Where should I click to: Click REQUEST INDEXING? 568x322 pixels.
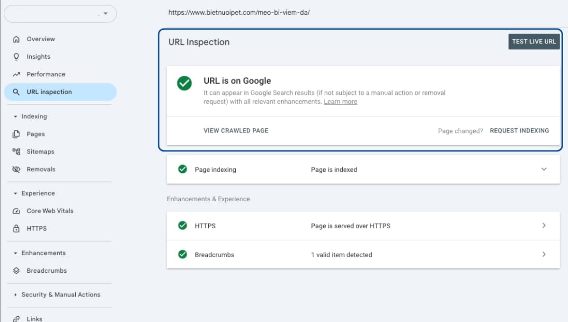point(519,131)
